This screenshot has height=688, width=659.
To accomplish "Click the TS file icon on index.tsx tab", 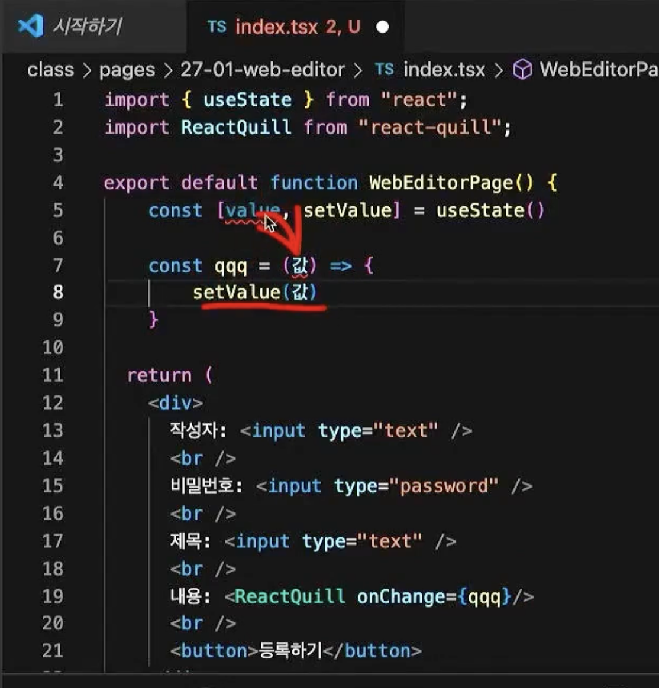I will [217, 27].
